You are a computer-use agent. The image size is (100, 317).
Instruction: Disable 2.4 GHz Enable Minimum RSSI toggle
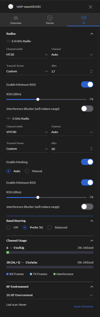click(x=87, y=84)
